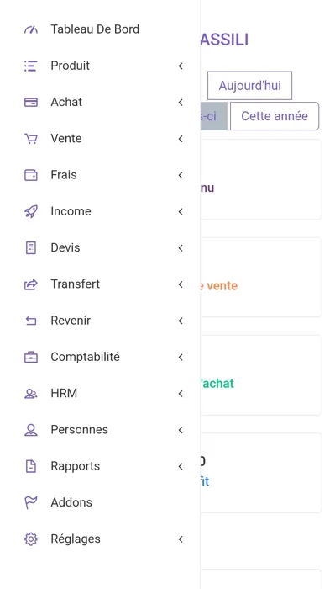Click the Produit list icon
This screenshot has width=335, height=589.
tap(31, 66)
